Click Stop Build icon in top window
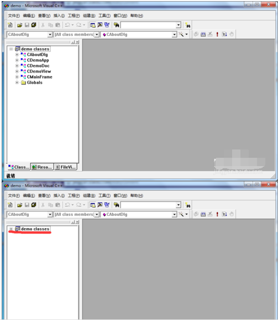The height and width of the screenshot is (320, 278). (x=210, y=34)
